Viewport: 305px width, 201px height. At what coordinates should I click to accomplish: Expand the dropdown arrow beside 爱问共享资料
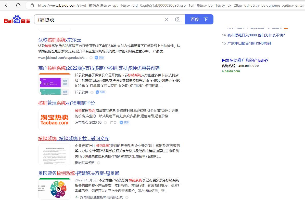coord(98,163)
